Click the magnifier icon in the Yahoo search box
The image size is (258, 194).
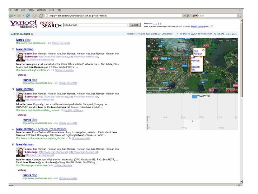tap(239, 16)
